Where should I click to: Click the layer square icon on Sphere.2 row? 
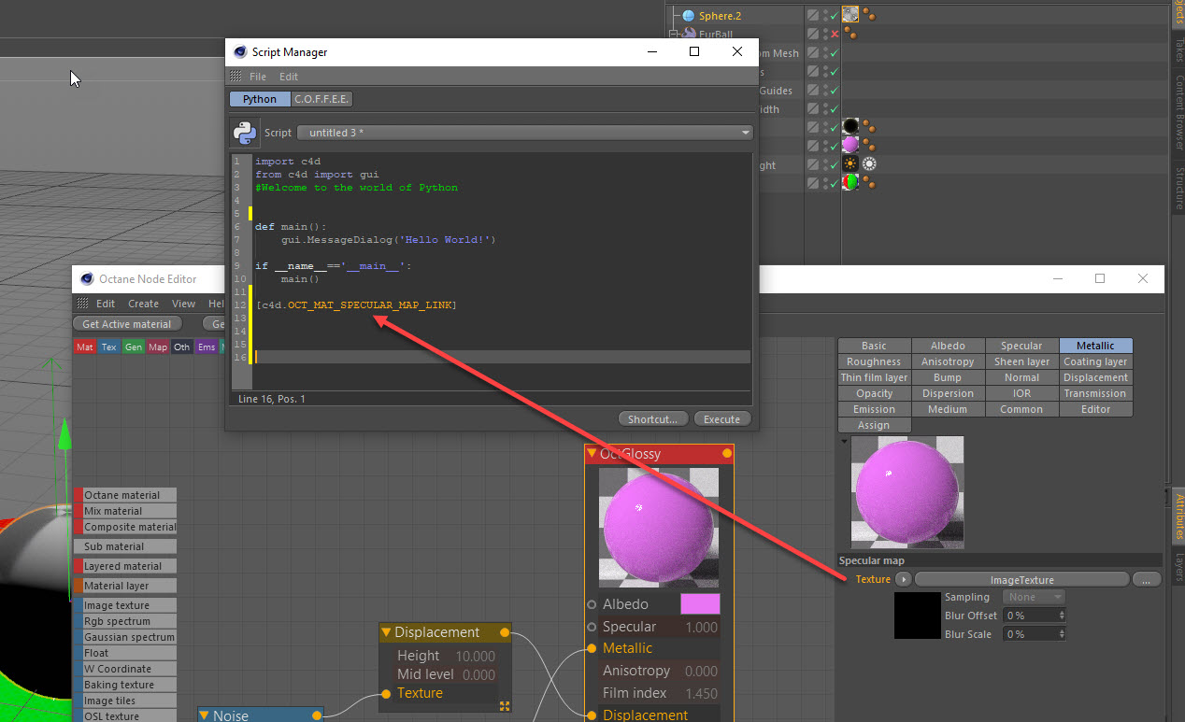pyautogui.click(x=813, y=16)
